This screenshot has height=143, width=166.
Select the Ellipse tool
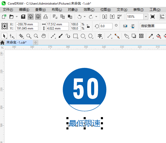(x=83, y=36)
